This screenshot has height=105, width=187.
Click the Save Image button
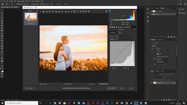pos(30,88)
